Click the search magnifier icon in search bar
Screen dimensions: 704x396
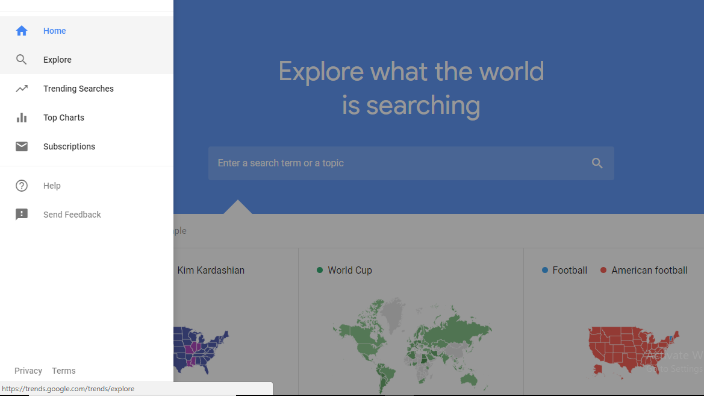[597, 163]
